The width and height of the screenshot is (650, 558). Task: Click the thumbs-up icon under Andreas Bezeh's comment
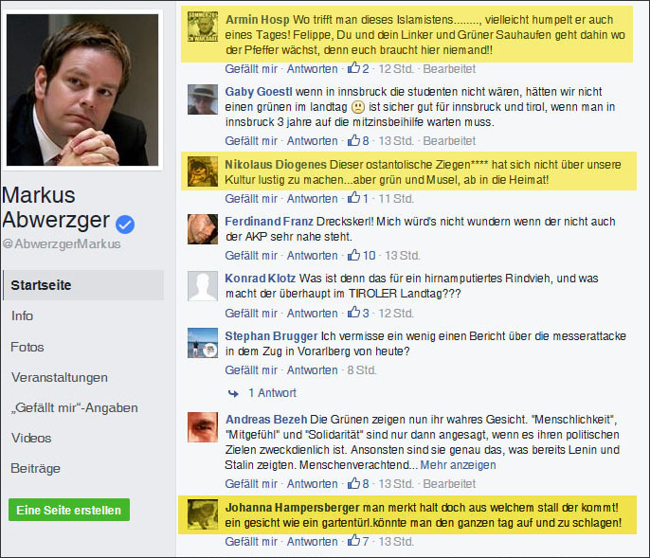point(353,483)
